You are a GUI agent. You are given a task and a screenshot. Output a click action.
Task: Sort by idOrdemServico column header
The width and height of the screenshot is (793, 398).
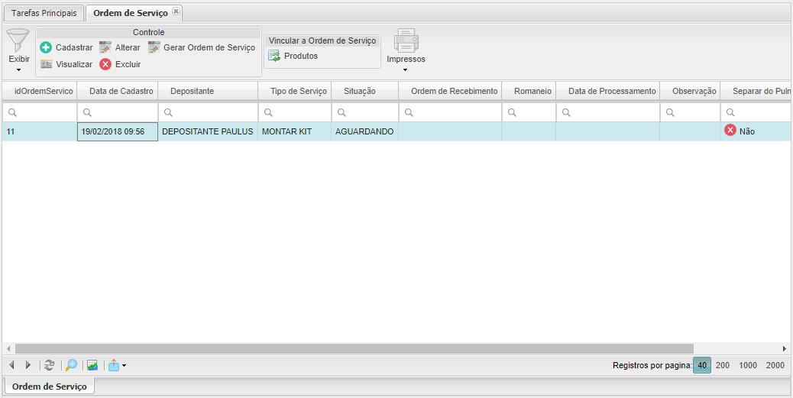40,91
